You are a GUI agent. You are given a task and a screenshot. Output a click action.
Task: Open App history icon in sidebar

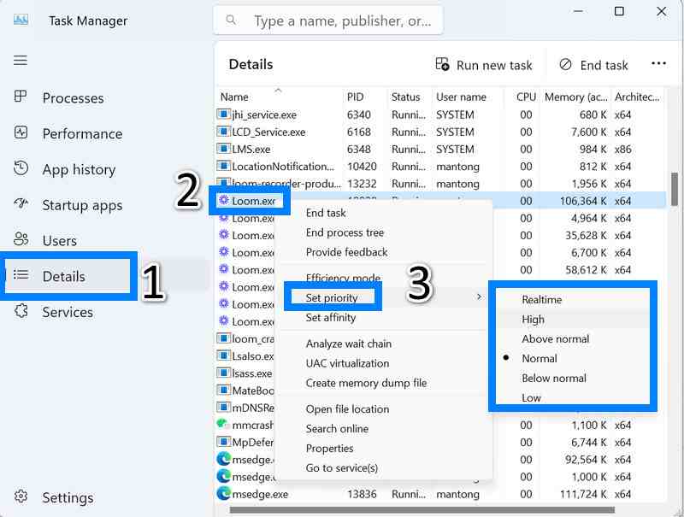tap(21, 169)
